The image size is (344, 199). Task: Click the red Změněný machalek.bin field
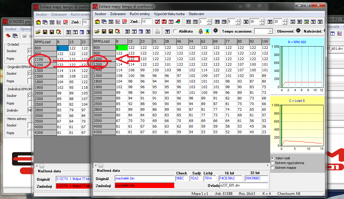point(145,185)
